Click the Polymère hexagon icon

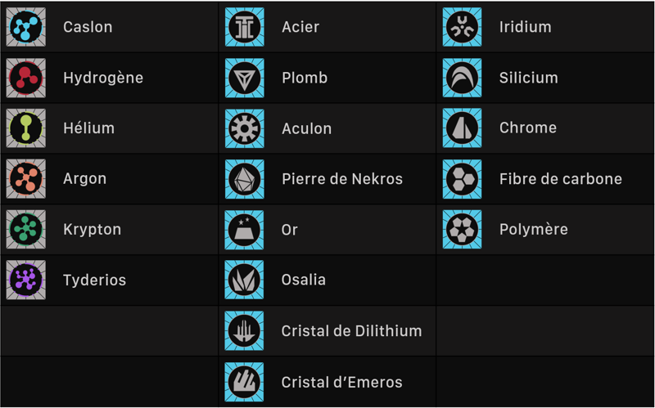pyautogui.click(x=462, y=230)
